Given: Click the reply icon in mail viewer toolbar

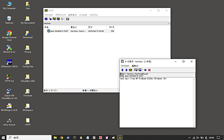Looking at the screenshot, I should [x=136, y=70].
